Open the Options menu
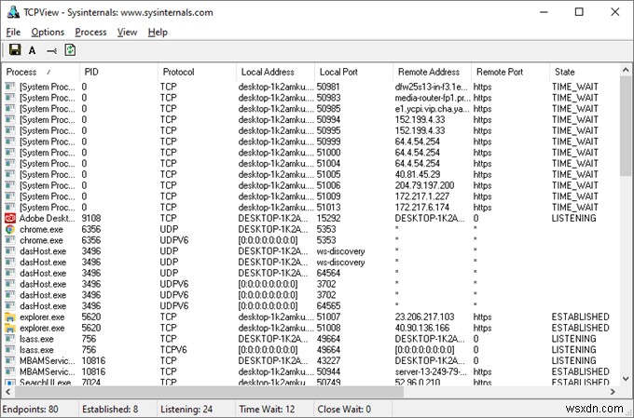634x418 pixels. [48, 33]
